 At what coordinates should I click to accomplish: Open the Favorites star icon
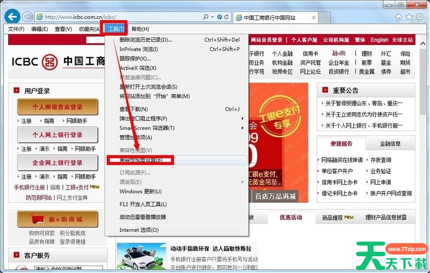tap(409, 17)
